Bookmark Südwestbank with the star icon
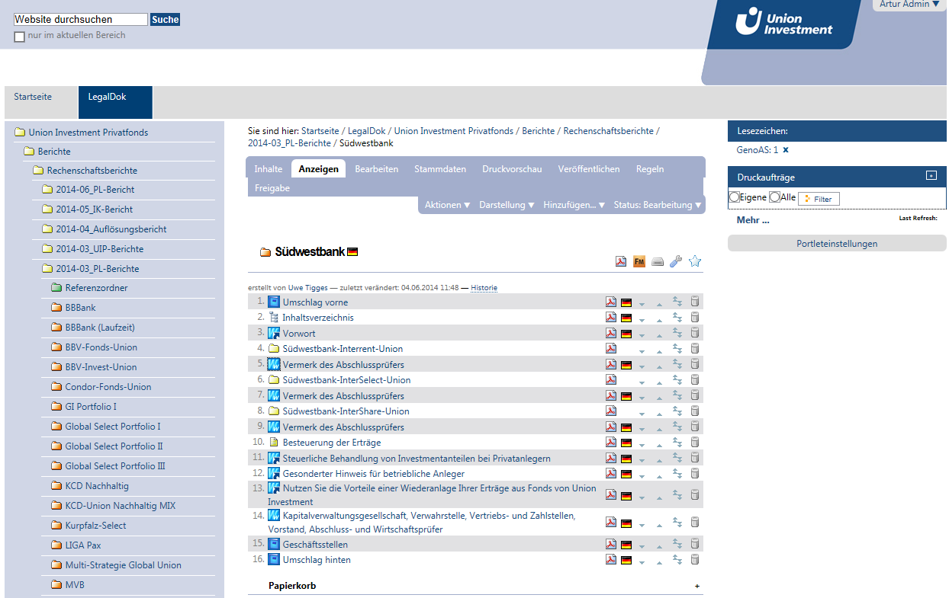949x598 pixels. (x=695, y=261)
